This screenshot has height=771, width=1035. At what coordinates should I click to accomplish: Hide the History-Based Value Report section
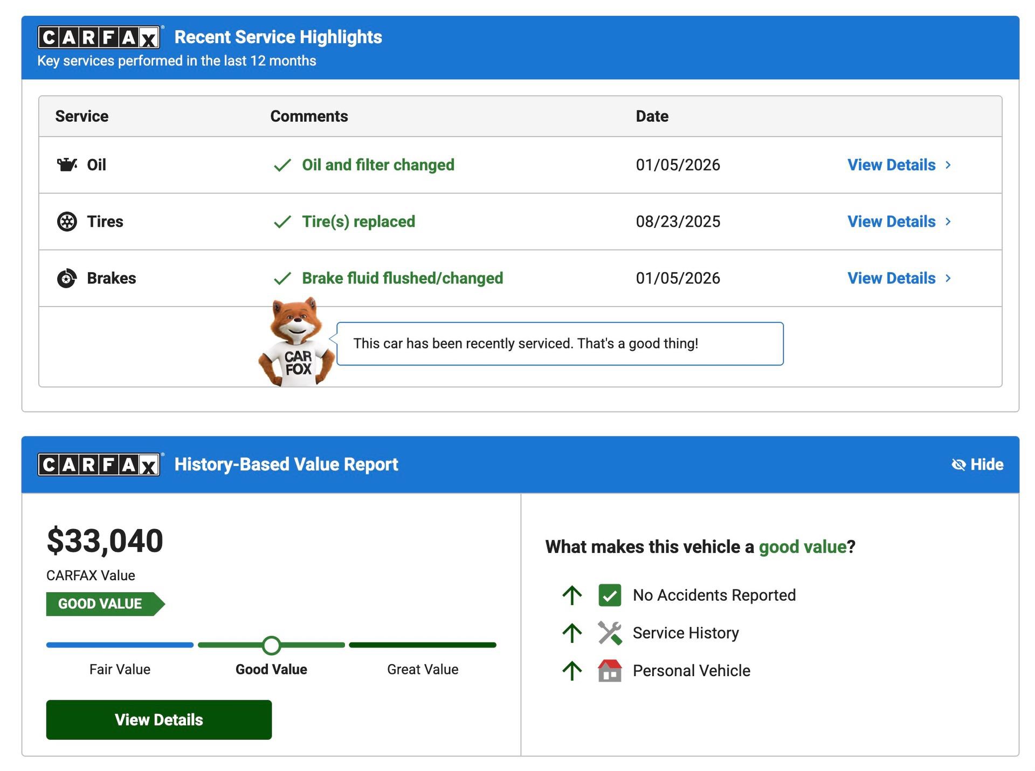(x=977, y=464)
